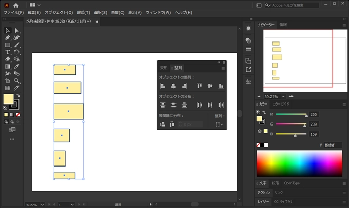The height and width of the screenshot is (208, 349).
Task: Enable Draw Normal mode
Action: tap(6, 122)
